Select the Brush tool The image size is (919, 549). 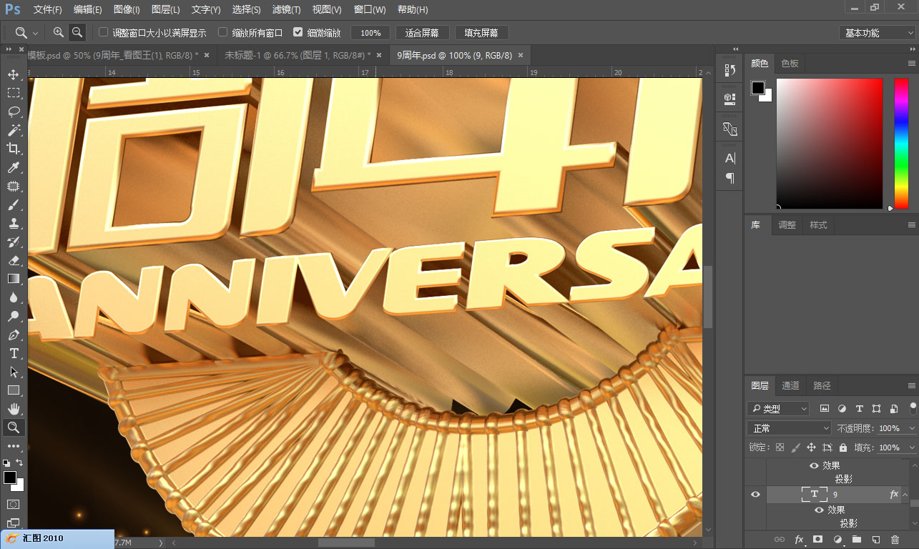tap(14, 204)
